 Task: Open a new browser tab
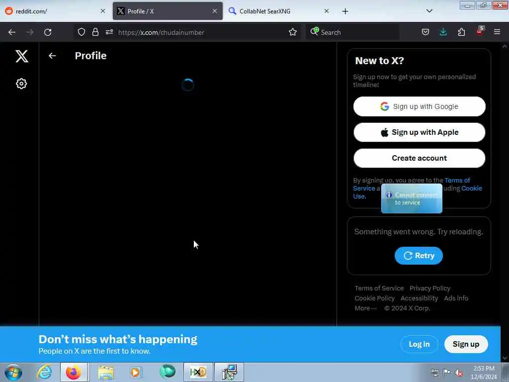point(345,11)
